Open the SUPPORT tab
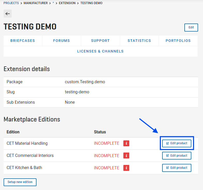The image size is (203, 190). (x=100, y=41)
